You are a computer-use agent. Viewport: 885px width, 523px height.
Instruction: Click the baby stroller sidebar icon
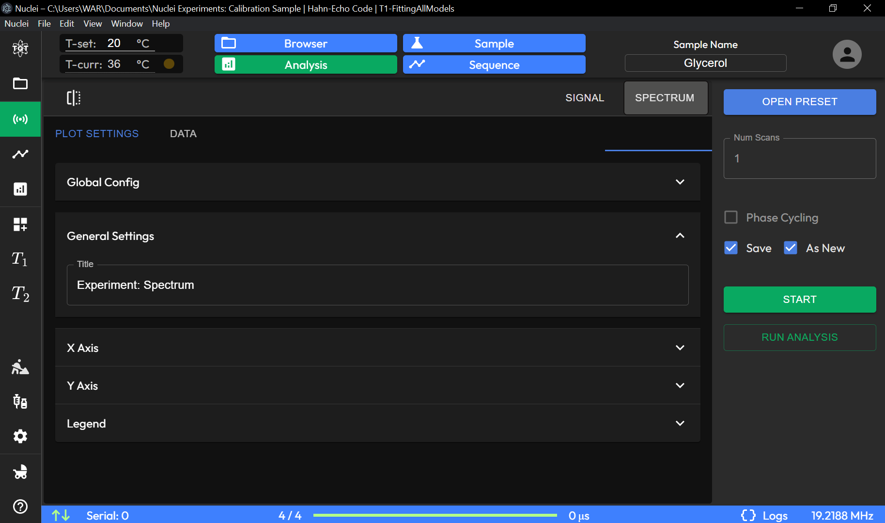20,472
